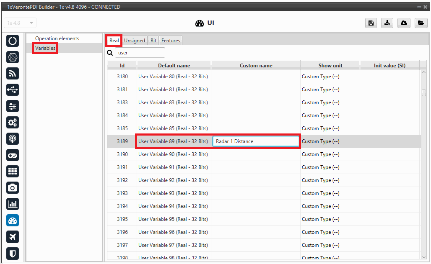Select the User Variable 93 row
431x264 pixels.
pyautogui.click(x=173, y=193)
